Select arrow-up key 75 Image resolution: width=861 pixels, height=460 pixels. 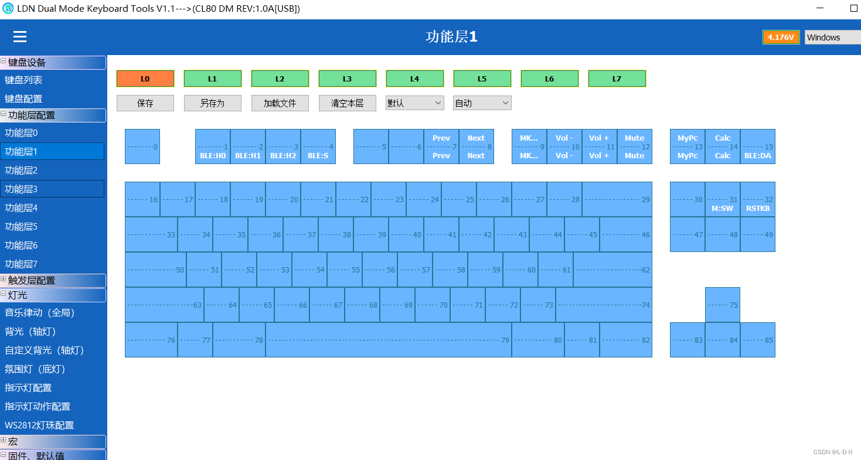[723, 305]
